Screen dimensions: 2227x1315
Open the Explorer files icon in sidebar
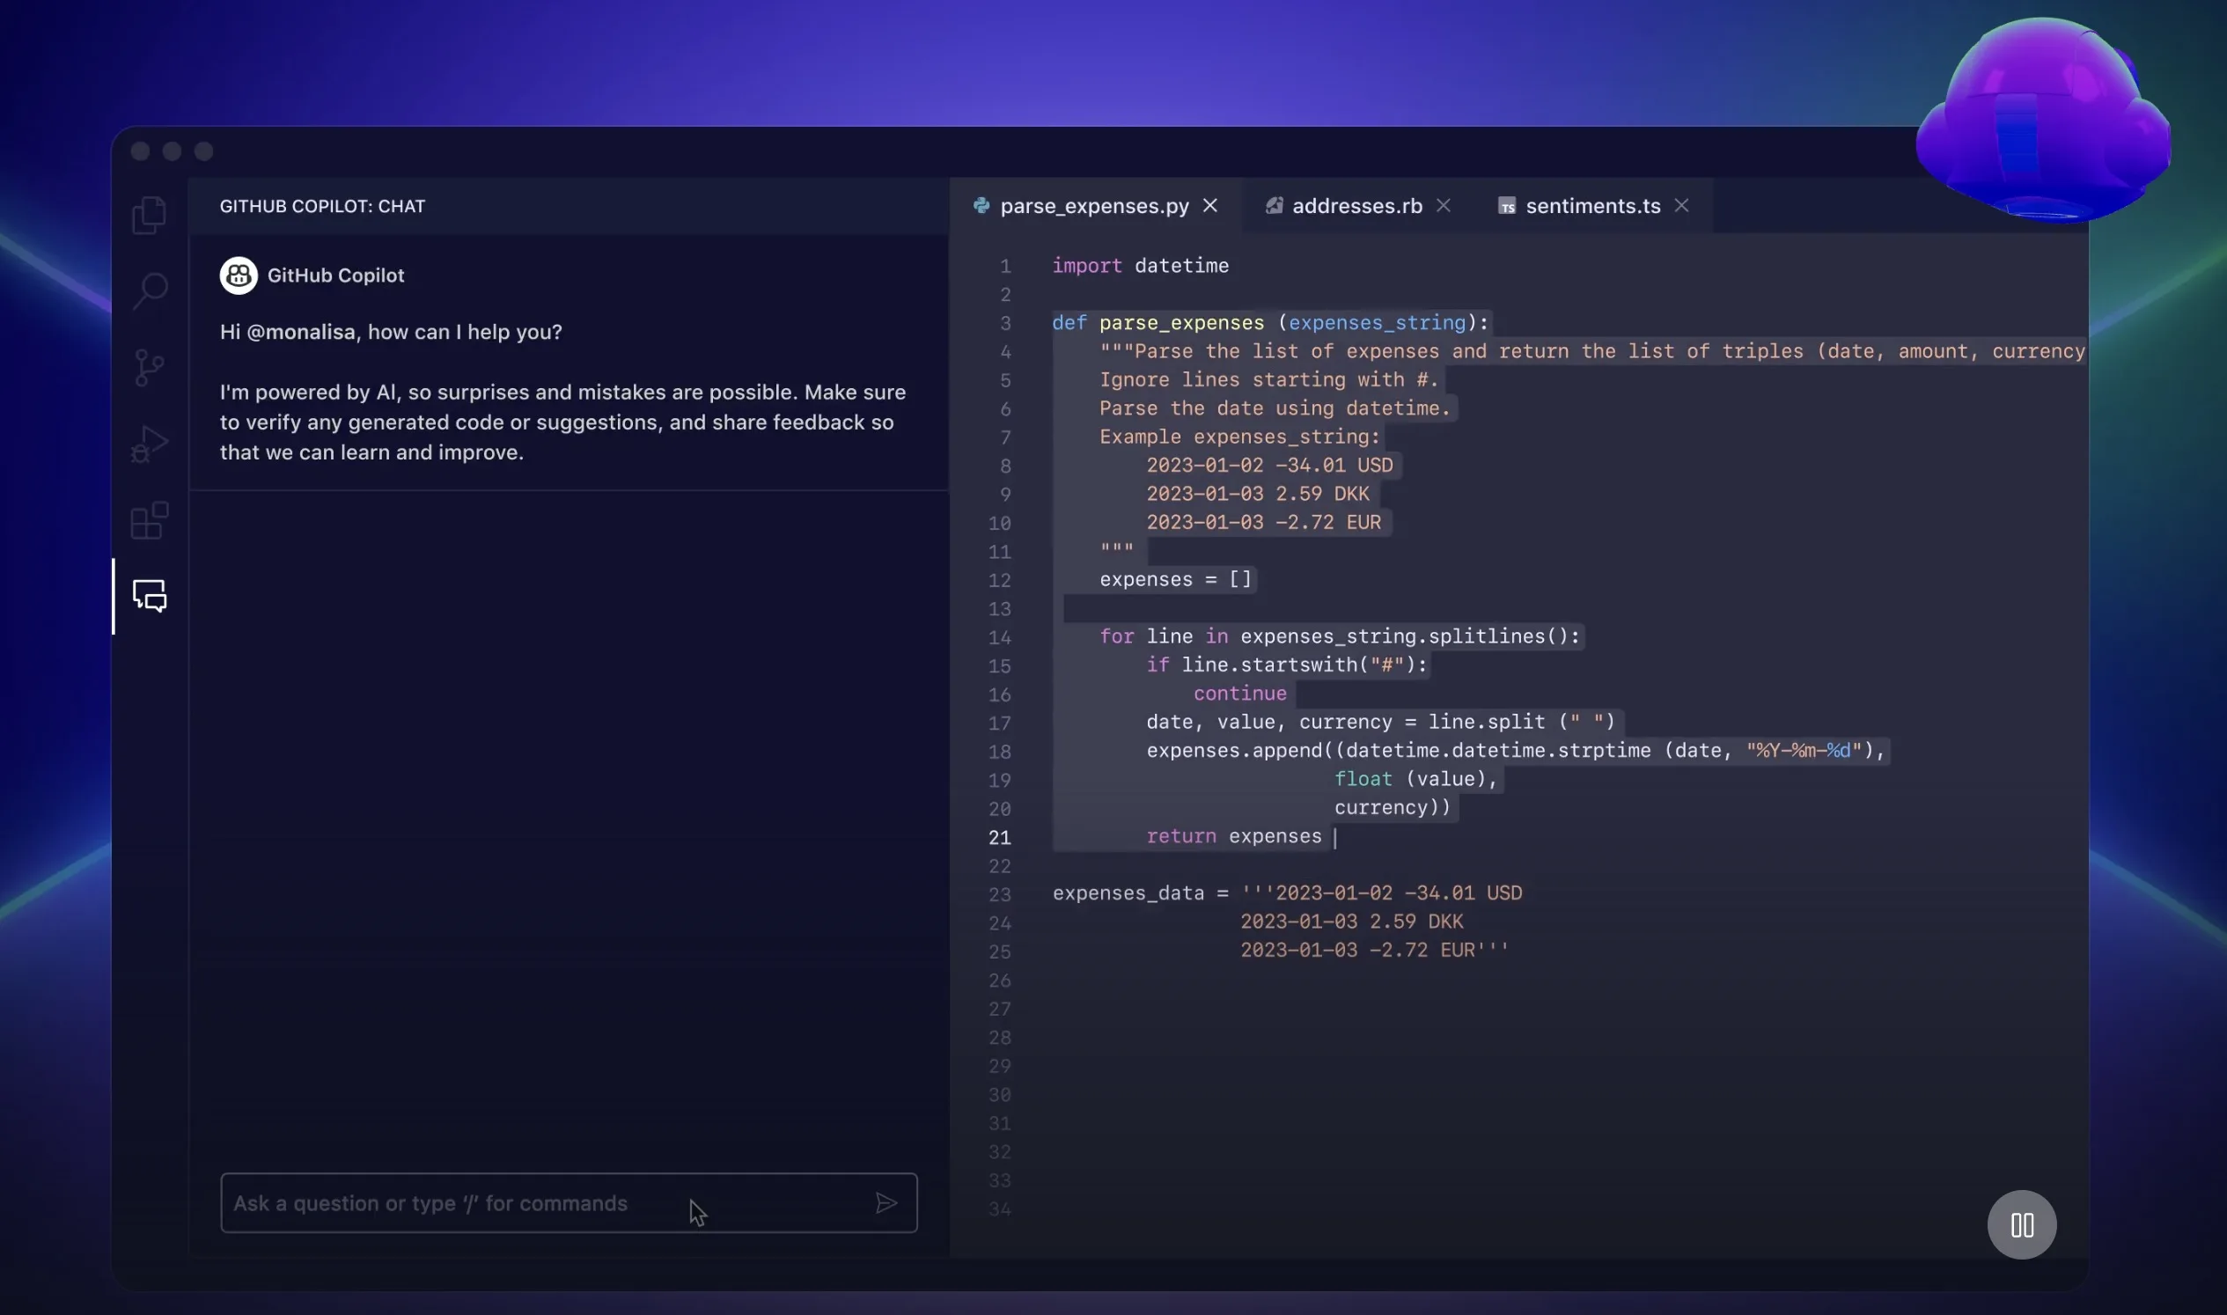[x=149, y=216]
